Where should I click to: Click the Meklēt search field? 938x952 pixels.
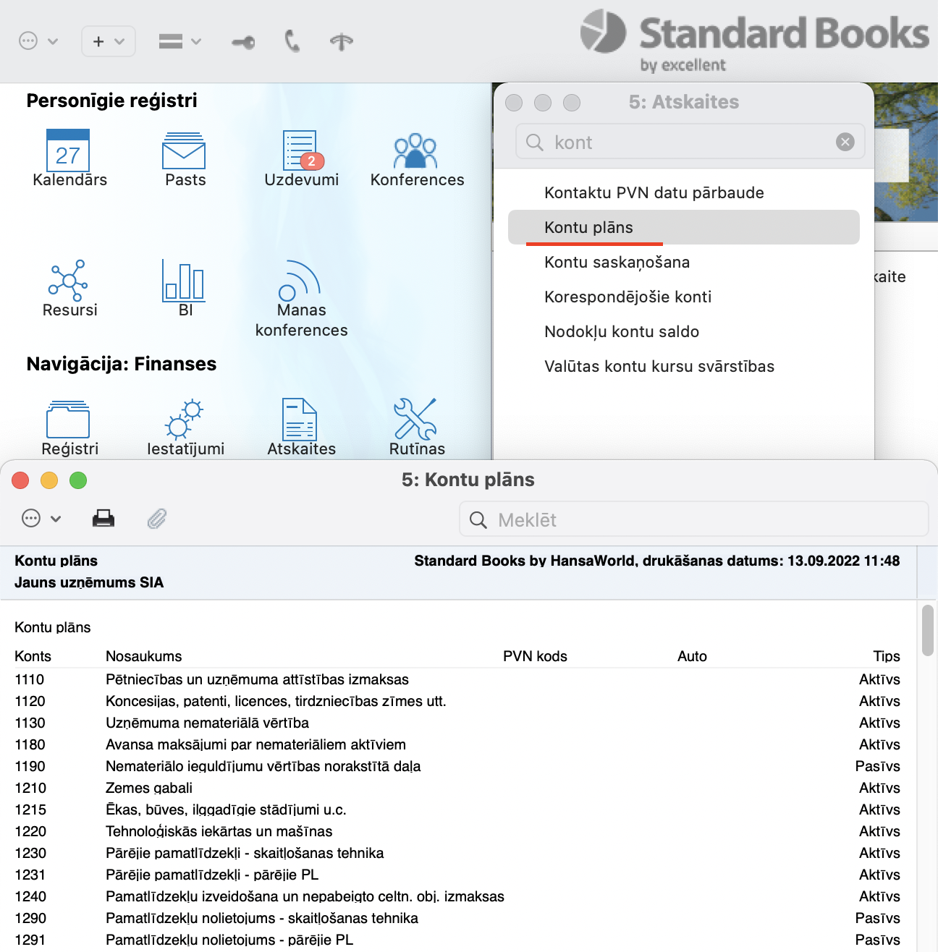695,520
